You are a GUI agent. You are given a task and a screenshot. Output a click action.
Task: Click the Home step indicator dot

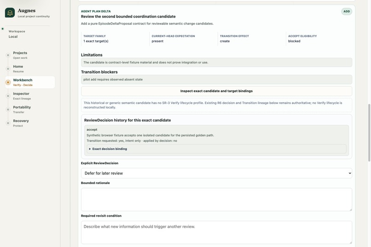pos(8,69)
